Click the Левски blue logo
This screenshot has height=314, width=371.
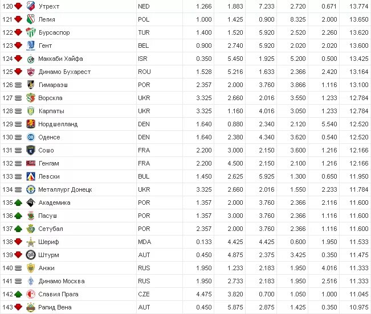[x=31, y=176]
